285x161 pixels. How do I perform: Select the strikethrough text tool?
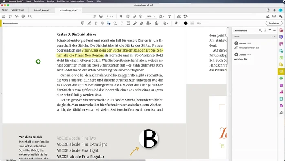click(102, 23)
